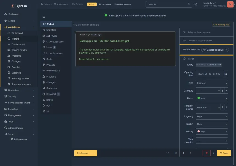Switch to the Approvals tab
Screen dimensions: 236x166
coord(56,36)
